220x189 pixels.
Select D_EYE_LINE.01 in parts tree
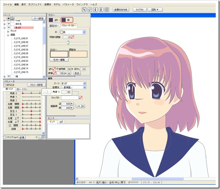[21, 38]
